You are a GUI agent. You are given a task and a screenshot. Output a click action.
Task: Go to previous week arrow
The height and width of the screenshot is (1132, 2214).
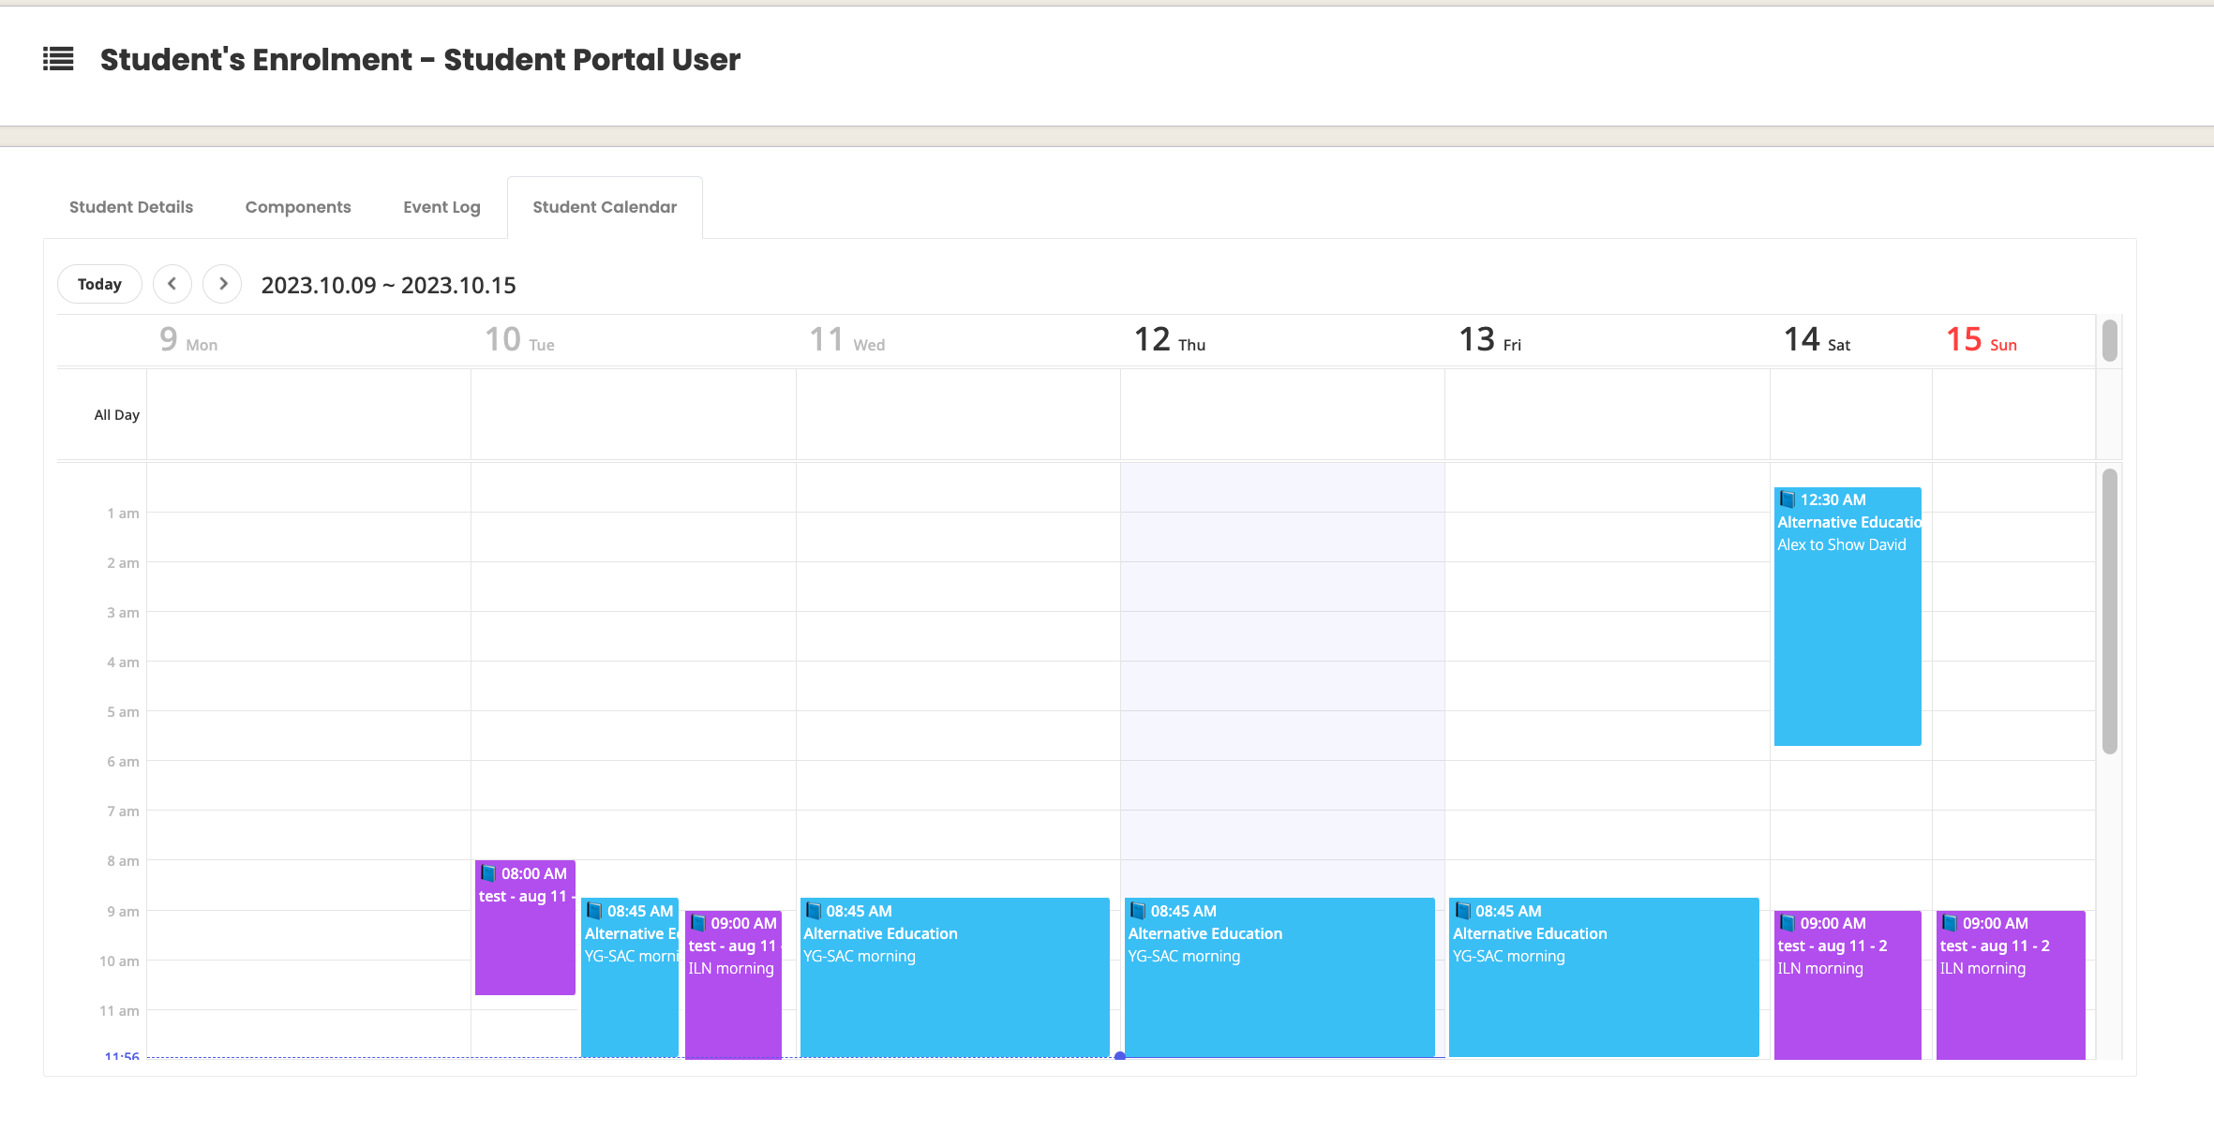172,284
